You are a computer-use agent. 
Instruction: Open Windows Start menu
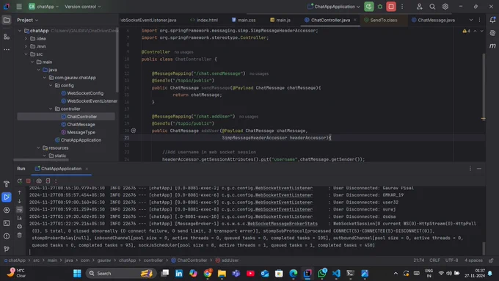point(77,274)
